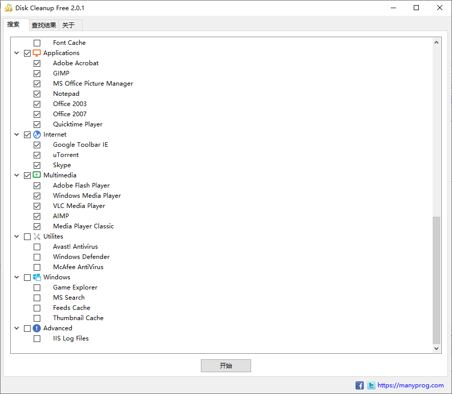The height and width of the screenshot is (394, 452).
Task: Collapse the Advanced tree branch
Action: pos(16,328)
